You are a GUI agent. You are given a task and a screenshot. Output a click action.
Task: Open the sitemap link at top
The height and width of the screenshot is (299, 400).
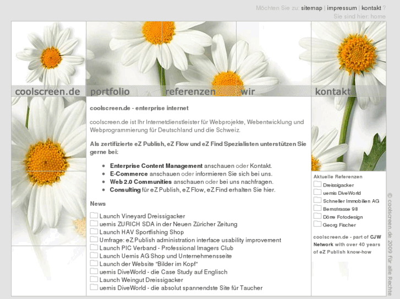point(311,8)
